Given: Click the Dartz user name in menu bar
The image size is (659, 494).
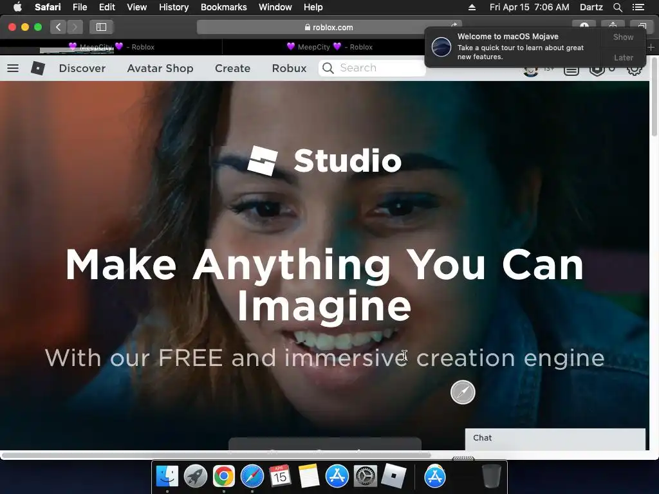Looking at the screenshot, I should [x=591, y=7].
